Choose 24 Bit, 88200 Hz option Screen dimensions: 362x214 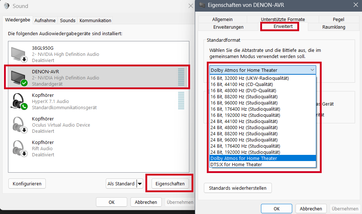tap(263, 133)
